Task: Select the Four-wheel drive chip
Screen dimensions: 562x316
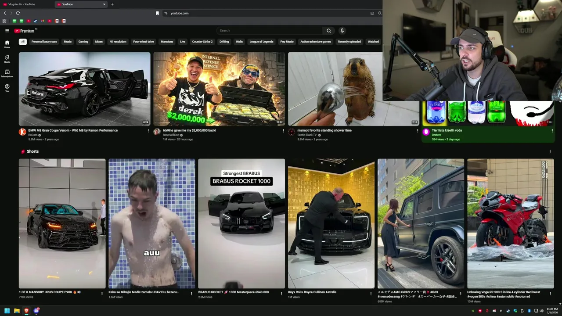Action: tap(144, 42)
